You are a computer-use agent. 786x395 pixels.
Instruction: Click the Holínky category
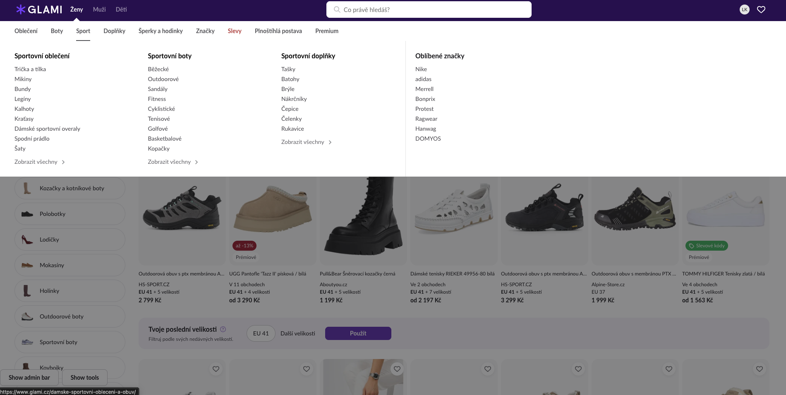(70, 291)
